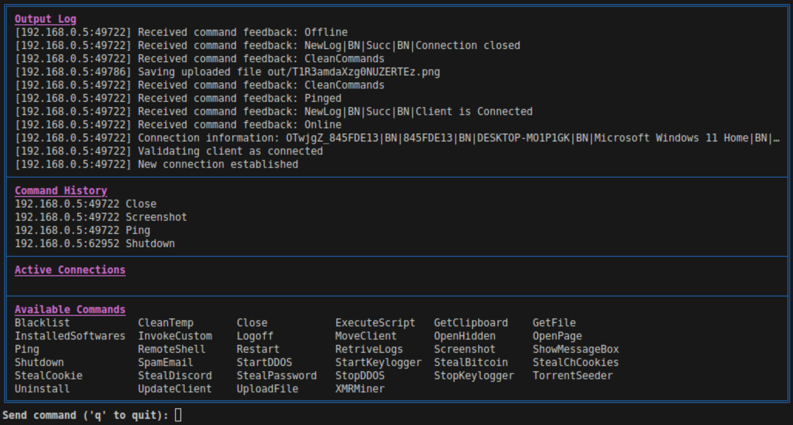This screenshot has height=425, width=793.
Task: Select the InstalledSoftwares command label
Action: tap(70, 336)
